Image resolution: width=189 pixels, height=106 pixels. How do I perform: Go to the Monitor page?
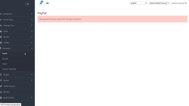tap(6, 92)
